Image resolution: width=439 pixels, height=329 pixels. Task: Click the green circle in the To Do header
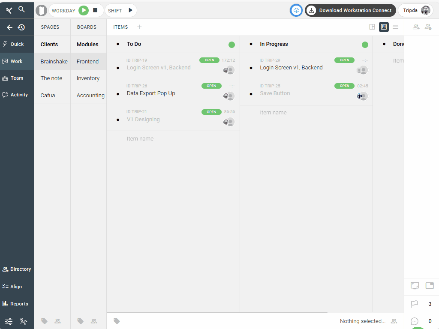point(232,45)
